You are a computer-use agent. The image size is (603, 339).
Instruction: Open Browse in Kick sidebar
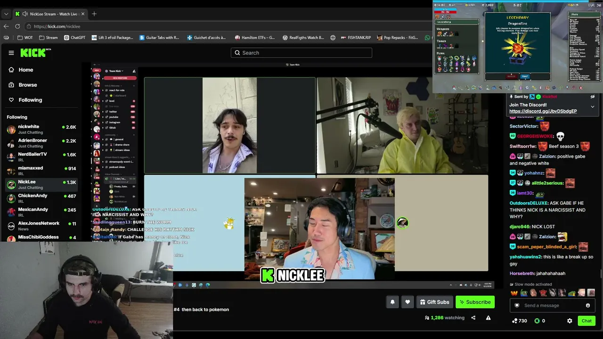pyautogui.click(x=23, y=85)
